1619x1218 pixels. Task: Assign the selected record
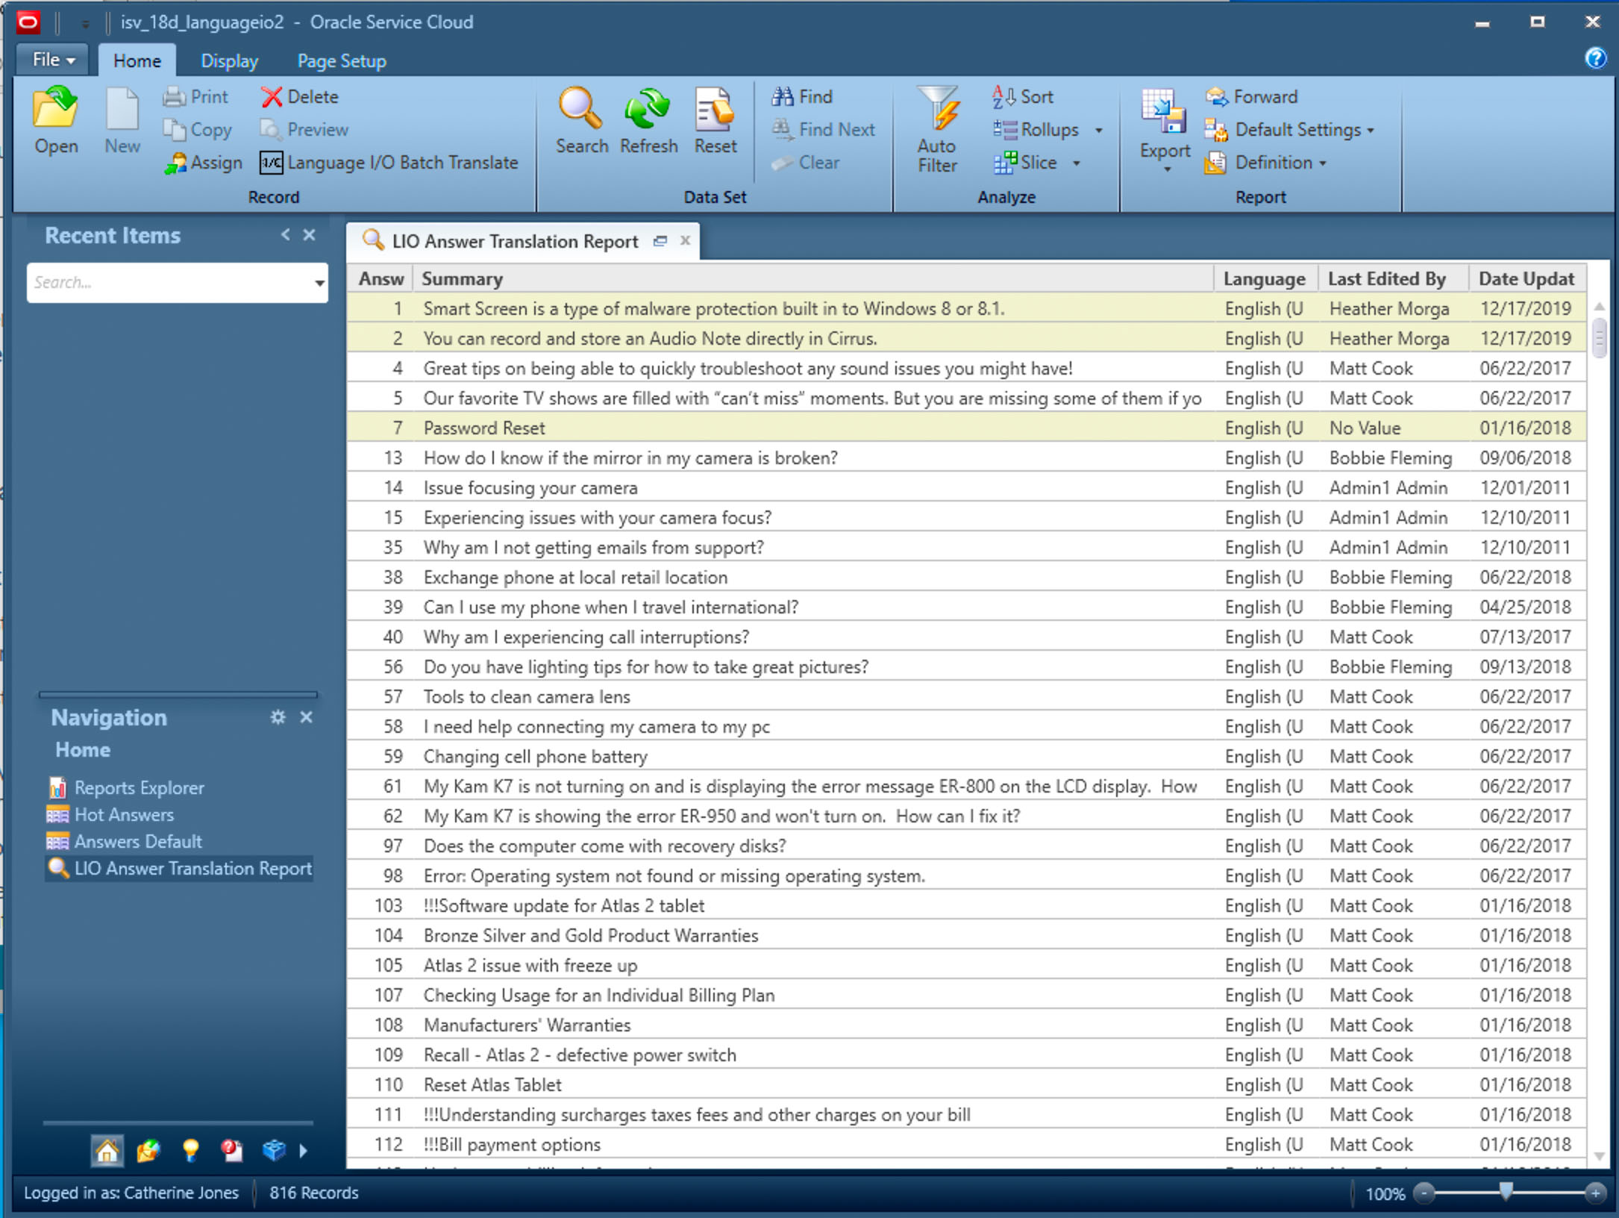click(203, 163)
